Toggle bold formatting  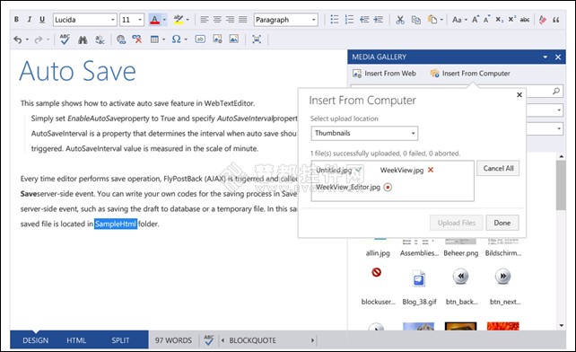click(16, 20)
